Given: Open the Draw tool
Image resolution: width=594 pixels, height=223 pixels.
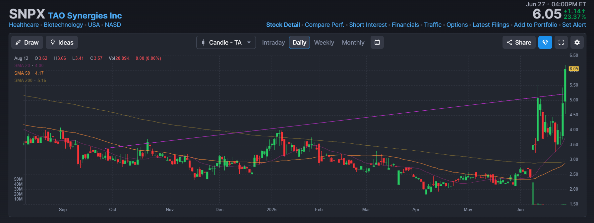Looking at the screenshot, I should tap(27, 43).
